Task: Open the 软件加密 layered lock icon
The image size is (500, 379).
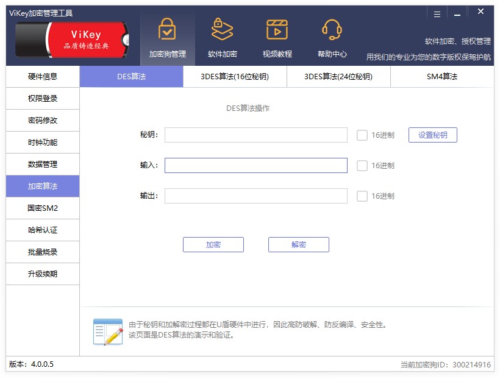Action: tap(223, 29)
